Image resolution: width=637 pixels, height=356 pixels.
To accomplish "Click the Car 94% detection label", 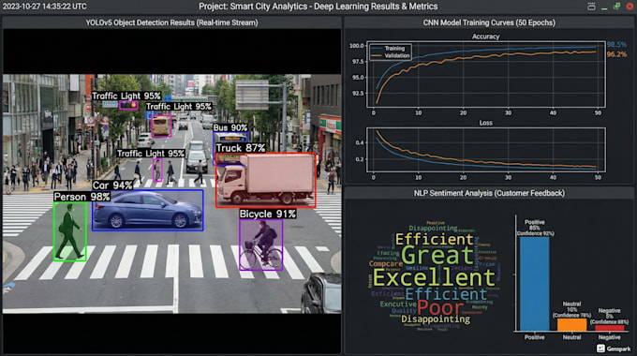I will click(x=112, y=185).
